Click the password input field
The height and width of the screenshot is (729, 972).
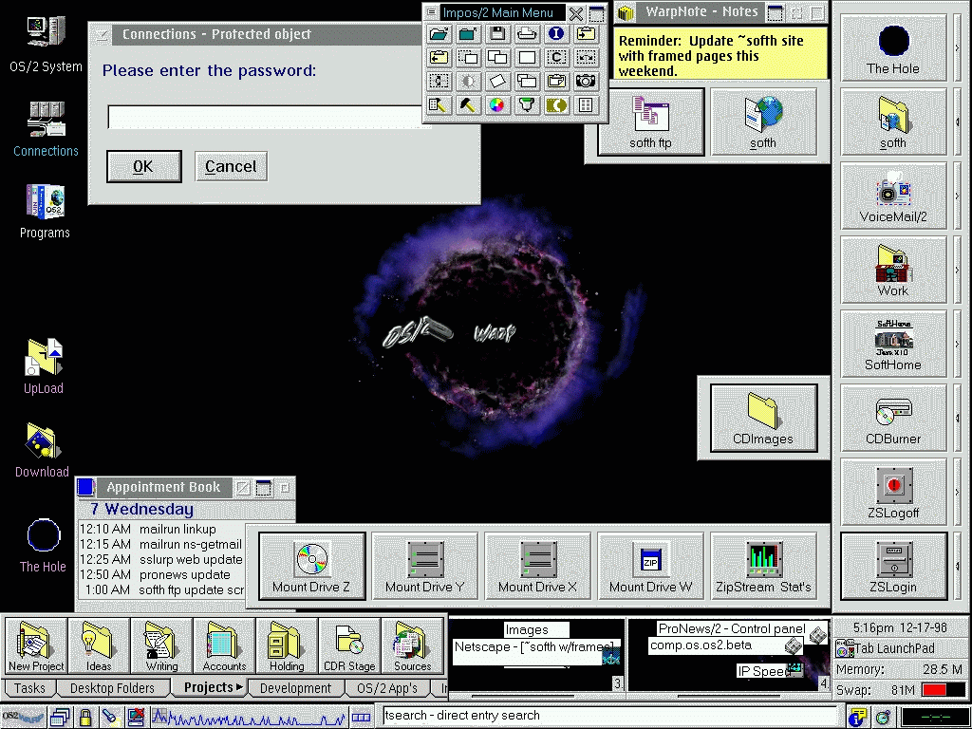coord(269,117)
